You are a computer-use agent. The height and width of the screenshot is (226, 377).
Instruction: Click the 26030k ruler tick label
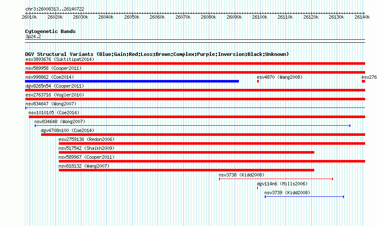tap(80, 17)
